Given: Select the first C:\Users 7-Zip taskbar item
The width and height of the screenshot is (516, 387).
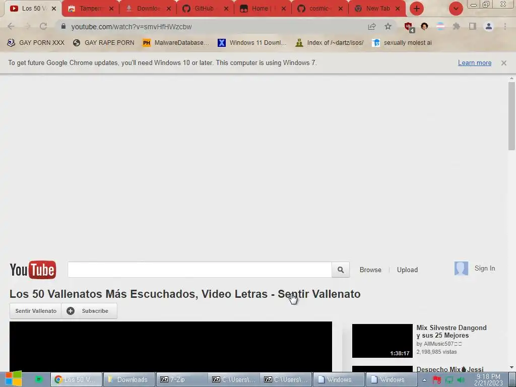Looking at the screenshot, I should pyautogui.click(x=234, y=379).
